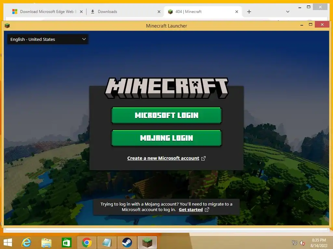Open File Explorer from the taskbar
Image resolution: width=333 pixels, height=249 pixels.
point(46,243)
